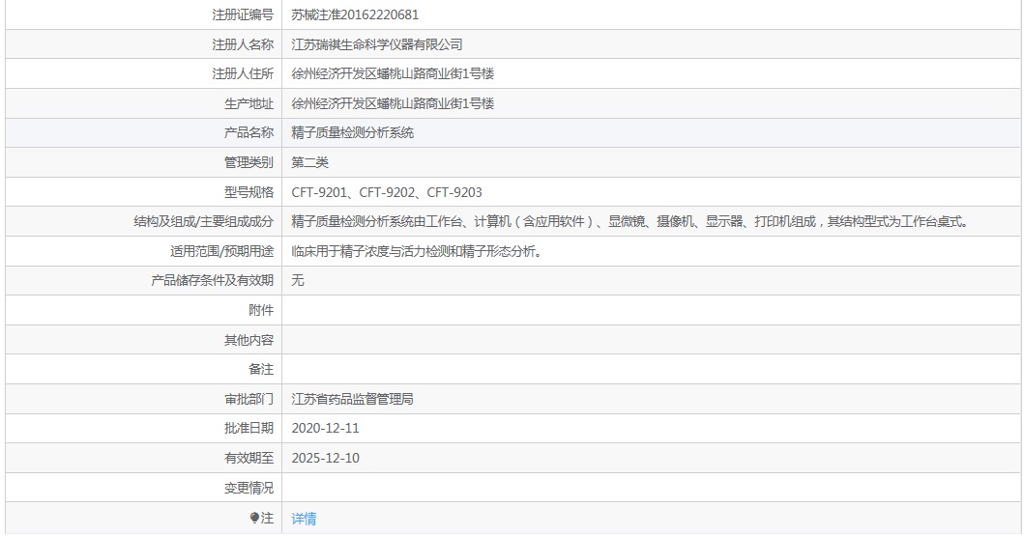Click the 生产地址 label
1024x536 pixels.
pyautogui.click(x=249, y=103)
